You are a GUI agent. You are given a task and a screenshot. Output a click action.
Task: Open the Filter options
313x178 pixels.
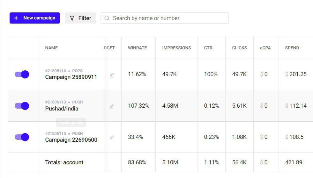click(80, 18)
